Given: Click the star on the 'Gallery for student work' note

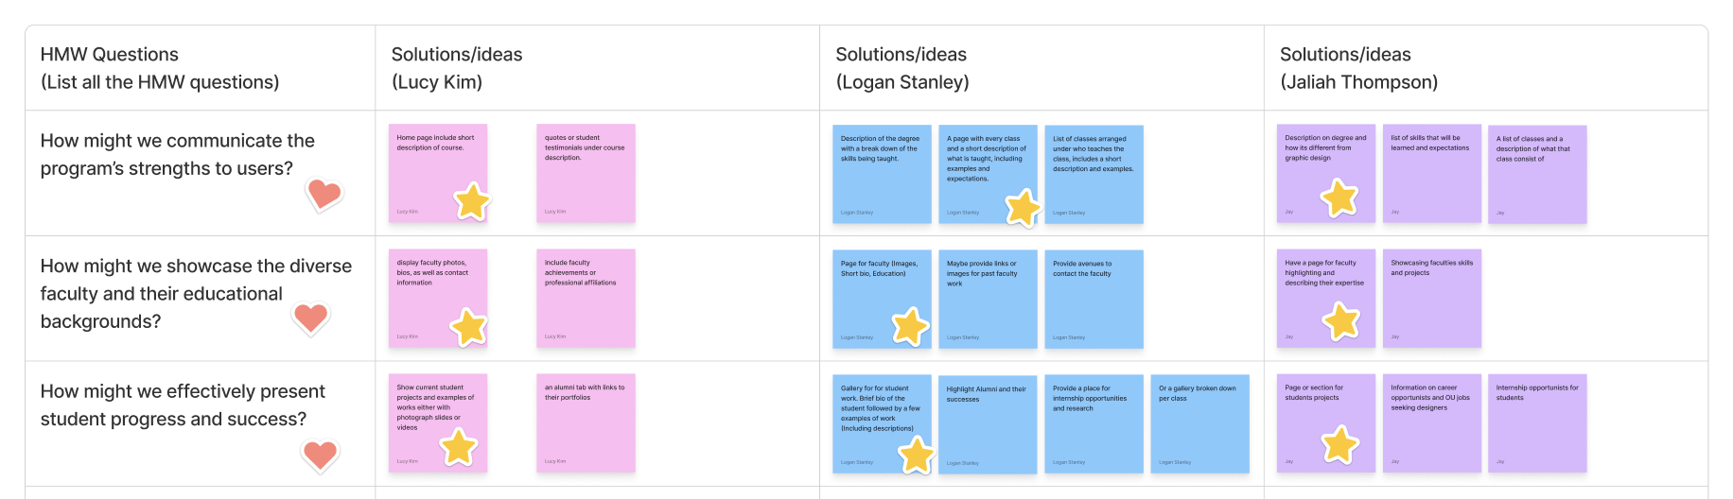Looking at the screenshot, I should coord(916,456).
